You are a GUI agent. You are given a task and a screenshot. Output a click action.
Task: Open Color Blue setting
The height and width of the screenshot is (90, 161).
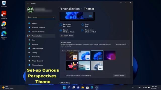coord(85,25)
